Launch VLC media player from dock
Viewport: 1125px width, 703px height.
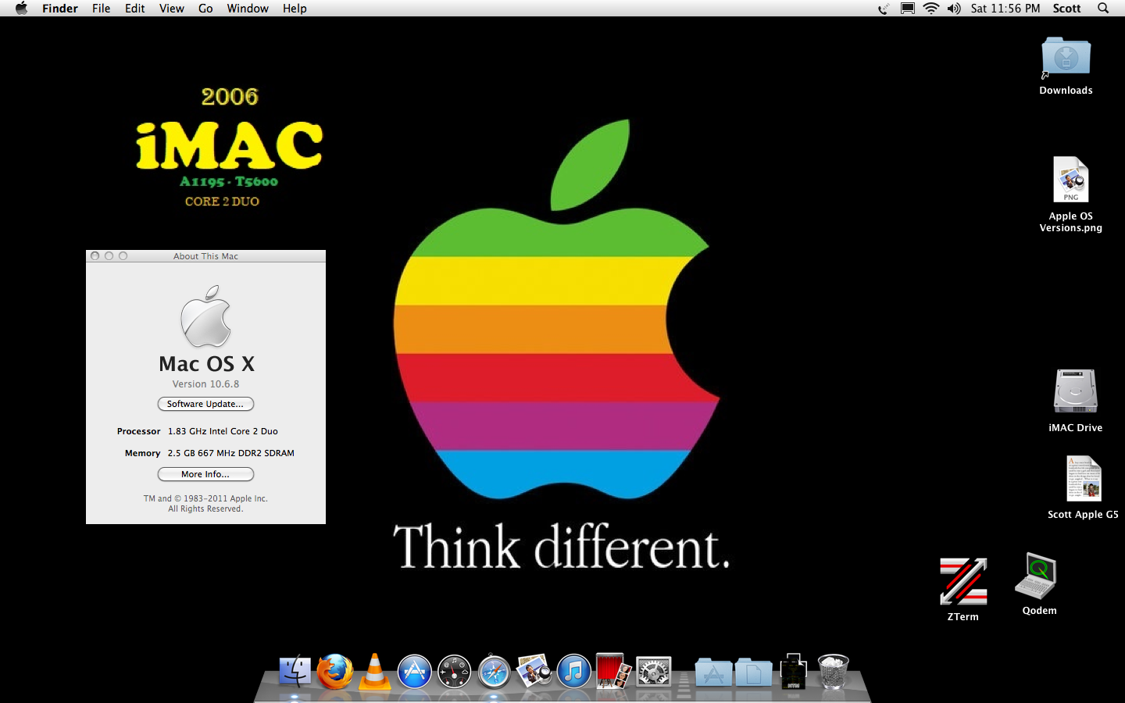[375, 671]
